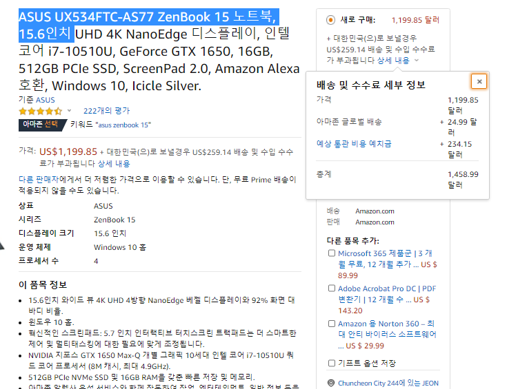Viewport: 518px width, 389px height.
Task: Click the 15.6 인치 display size value
Action: tap(110, 233)
